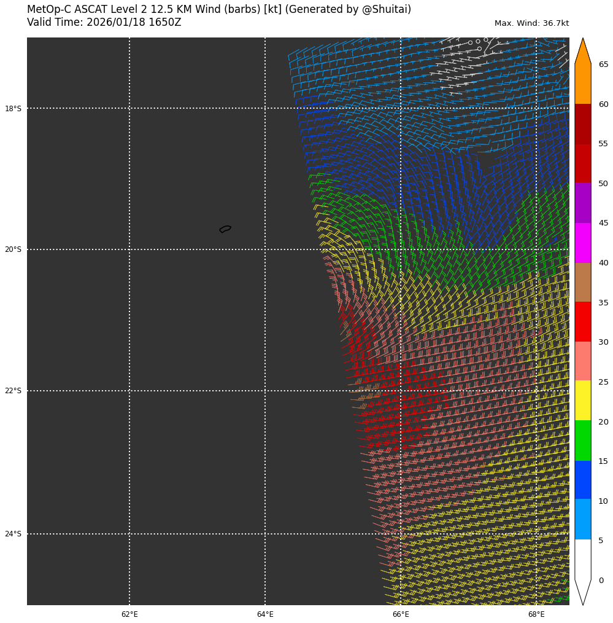
Task: Click the 22°S latitude axis label
Action: click(x=13, y=391)
